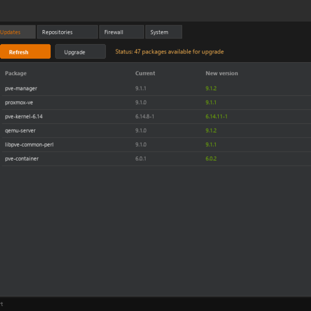Image resolution: width=311 pixels, height=311 pixels.
Task: Click current kernel version 6.14.8-1
Action: click(x=145, y=117)
